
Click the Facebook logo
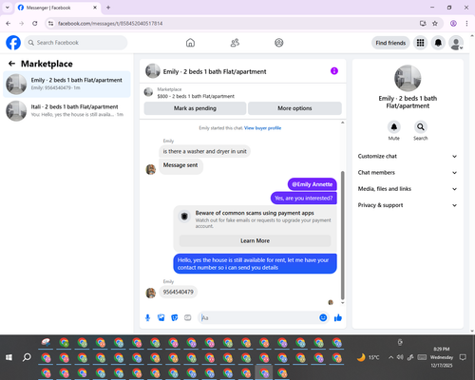point(13,43)
